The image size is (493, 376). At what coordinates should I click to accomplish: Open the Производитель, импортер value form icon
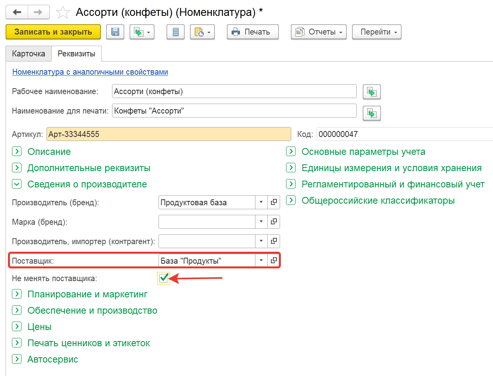273,241
